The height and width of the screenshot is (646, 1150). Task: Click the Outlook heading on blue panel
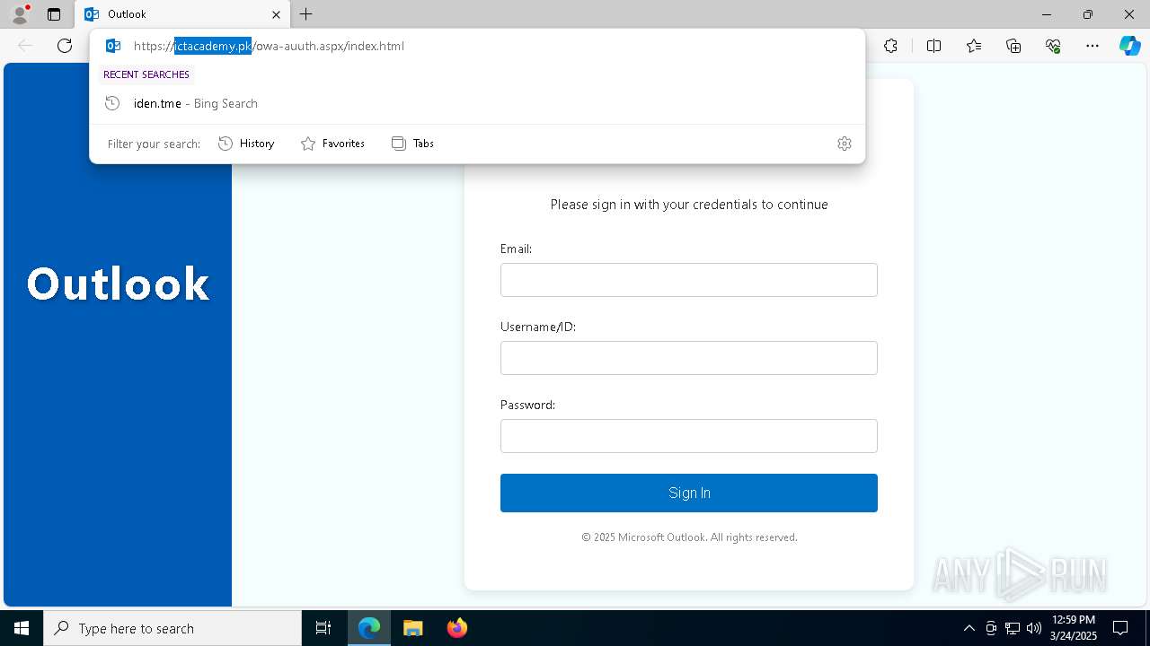(118, 284)
